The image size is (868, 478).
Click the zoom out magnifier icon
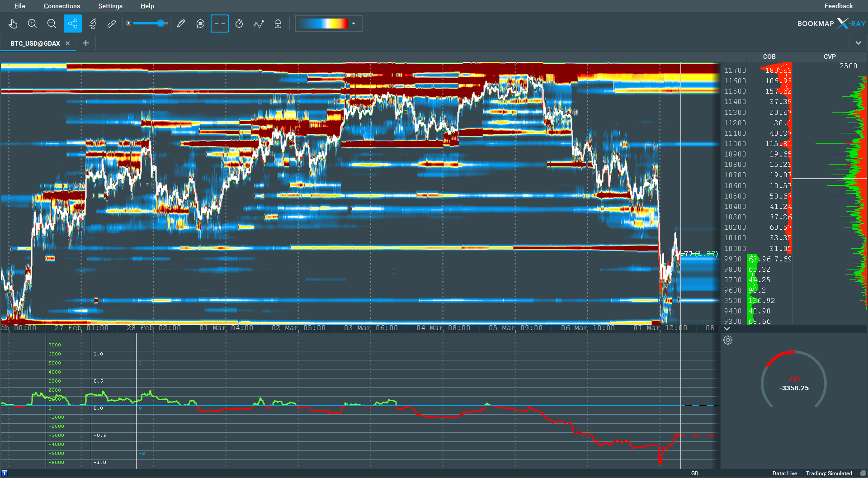pyautogui.click(x=52, y=24)
